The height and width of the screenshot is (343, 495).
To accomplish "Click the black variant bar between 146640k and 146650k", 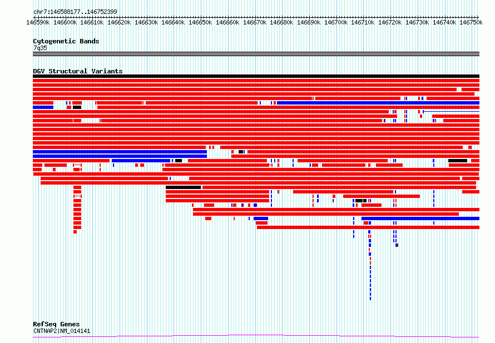I will [x=184, y=187].
